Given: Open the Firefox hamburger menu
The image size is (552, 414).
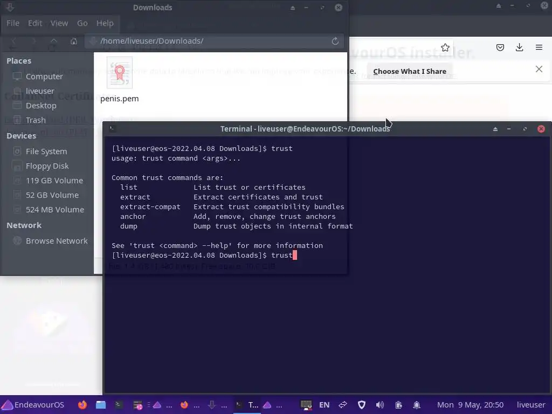Looking at the screenshot, I should click(539, 47).
